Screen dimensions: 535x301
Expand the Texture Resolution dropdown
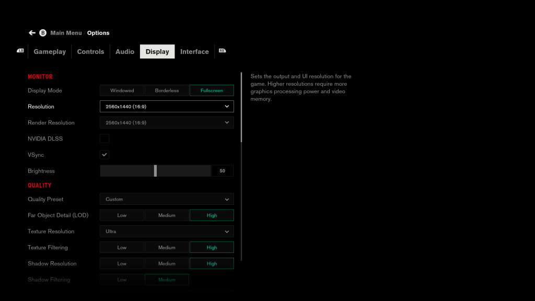(x=167, y=231)
